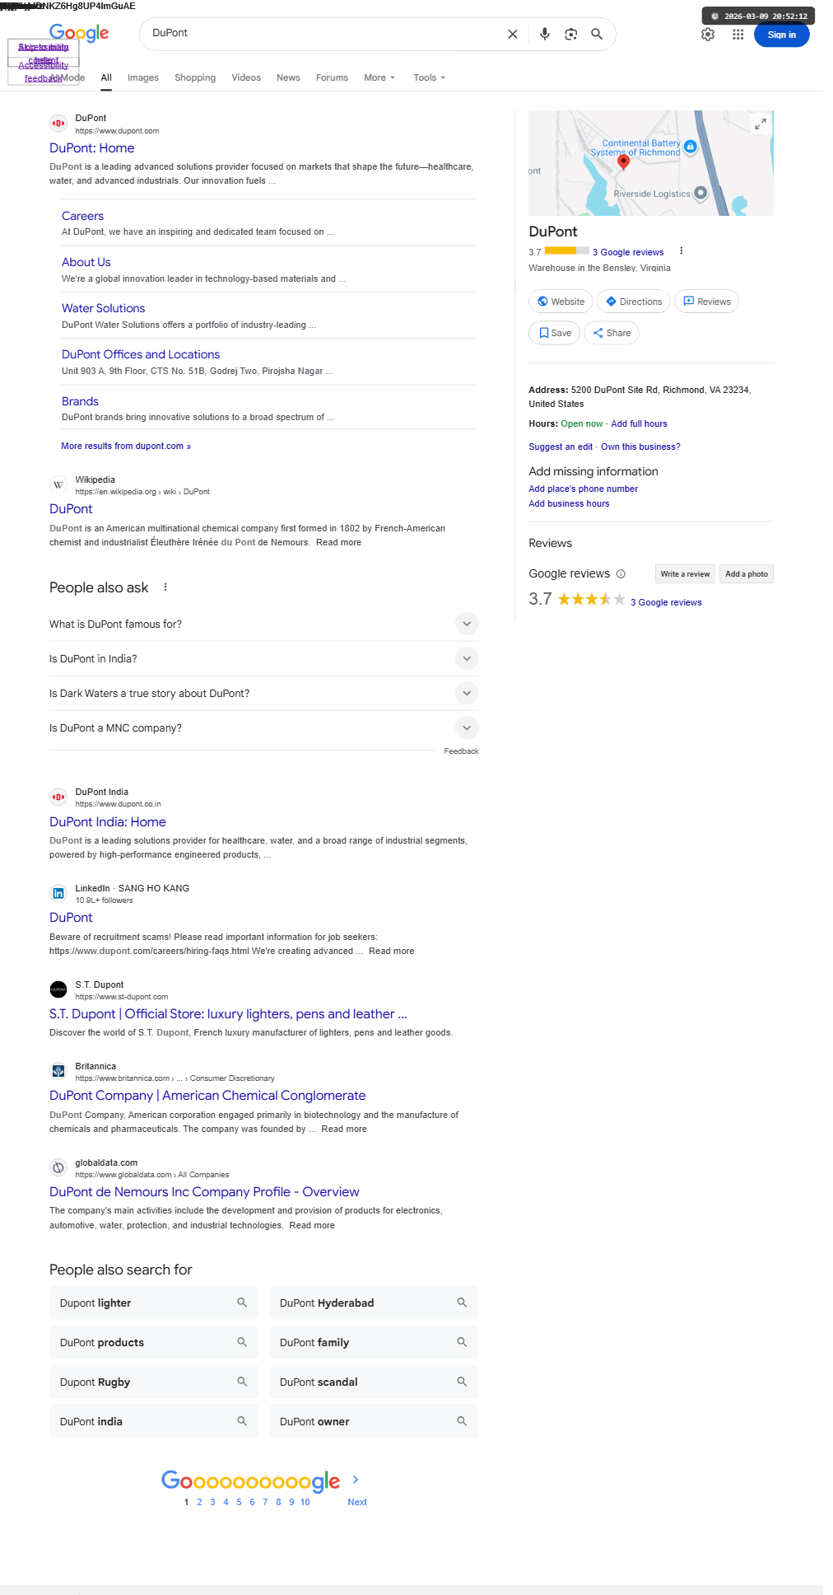Expand "Is DuPont a MNC company?"

pyautogui.click(x=466, y=727)
